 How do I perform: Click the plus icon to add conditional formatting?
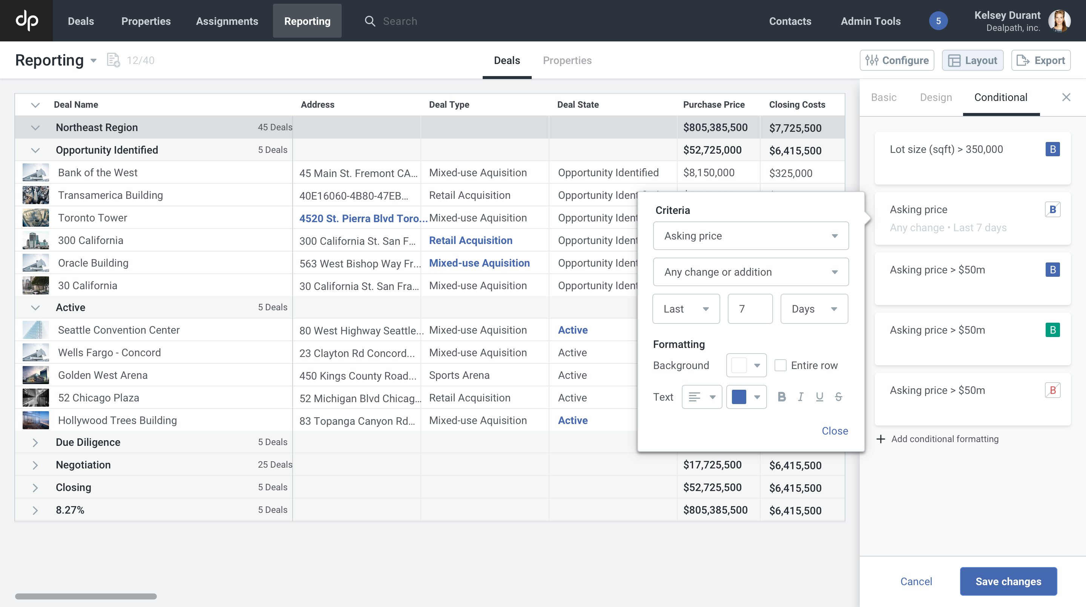pos(880,439)
